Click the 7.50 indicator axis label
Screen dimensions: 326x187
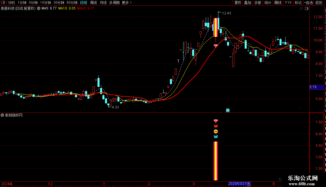click(319, 122)
